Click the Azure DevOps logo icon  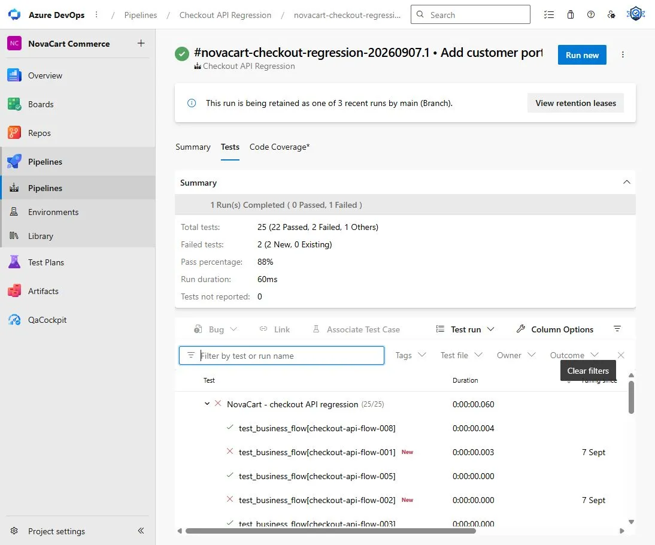click(x=14, y=14)
